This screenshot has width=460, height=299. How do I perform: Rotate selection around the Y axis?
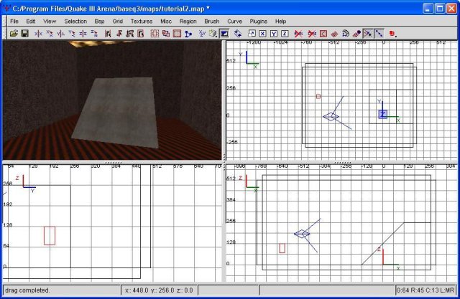72,34
